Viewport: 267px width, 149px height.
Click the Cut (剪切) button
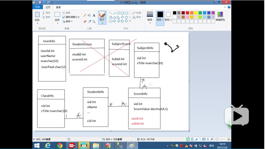[x=46, y=13]
